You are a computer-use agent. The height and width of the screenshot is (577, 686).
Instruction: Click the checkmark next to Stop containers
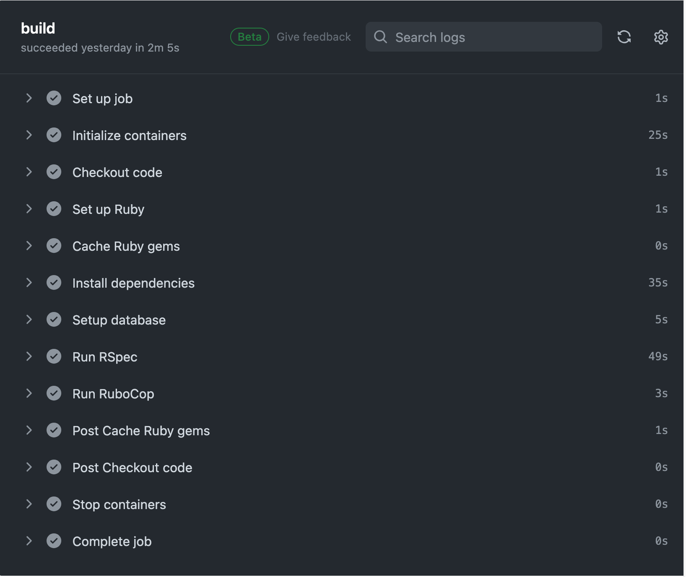point(55,504)
